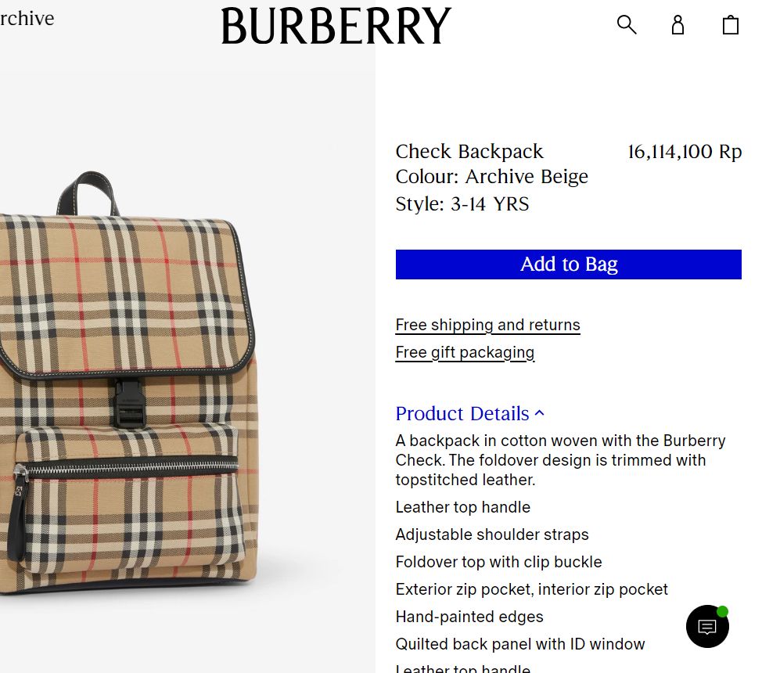The width and height of the screenshot is (762, 673).
Task: Add the Check Backpack to bag
Action: (x=569, y=265)
